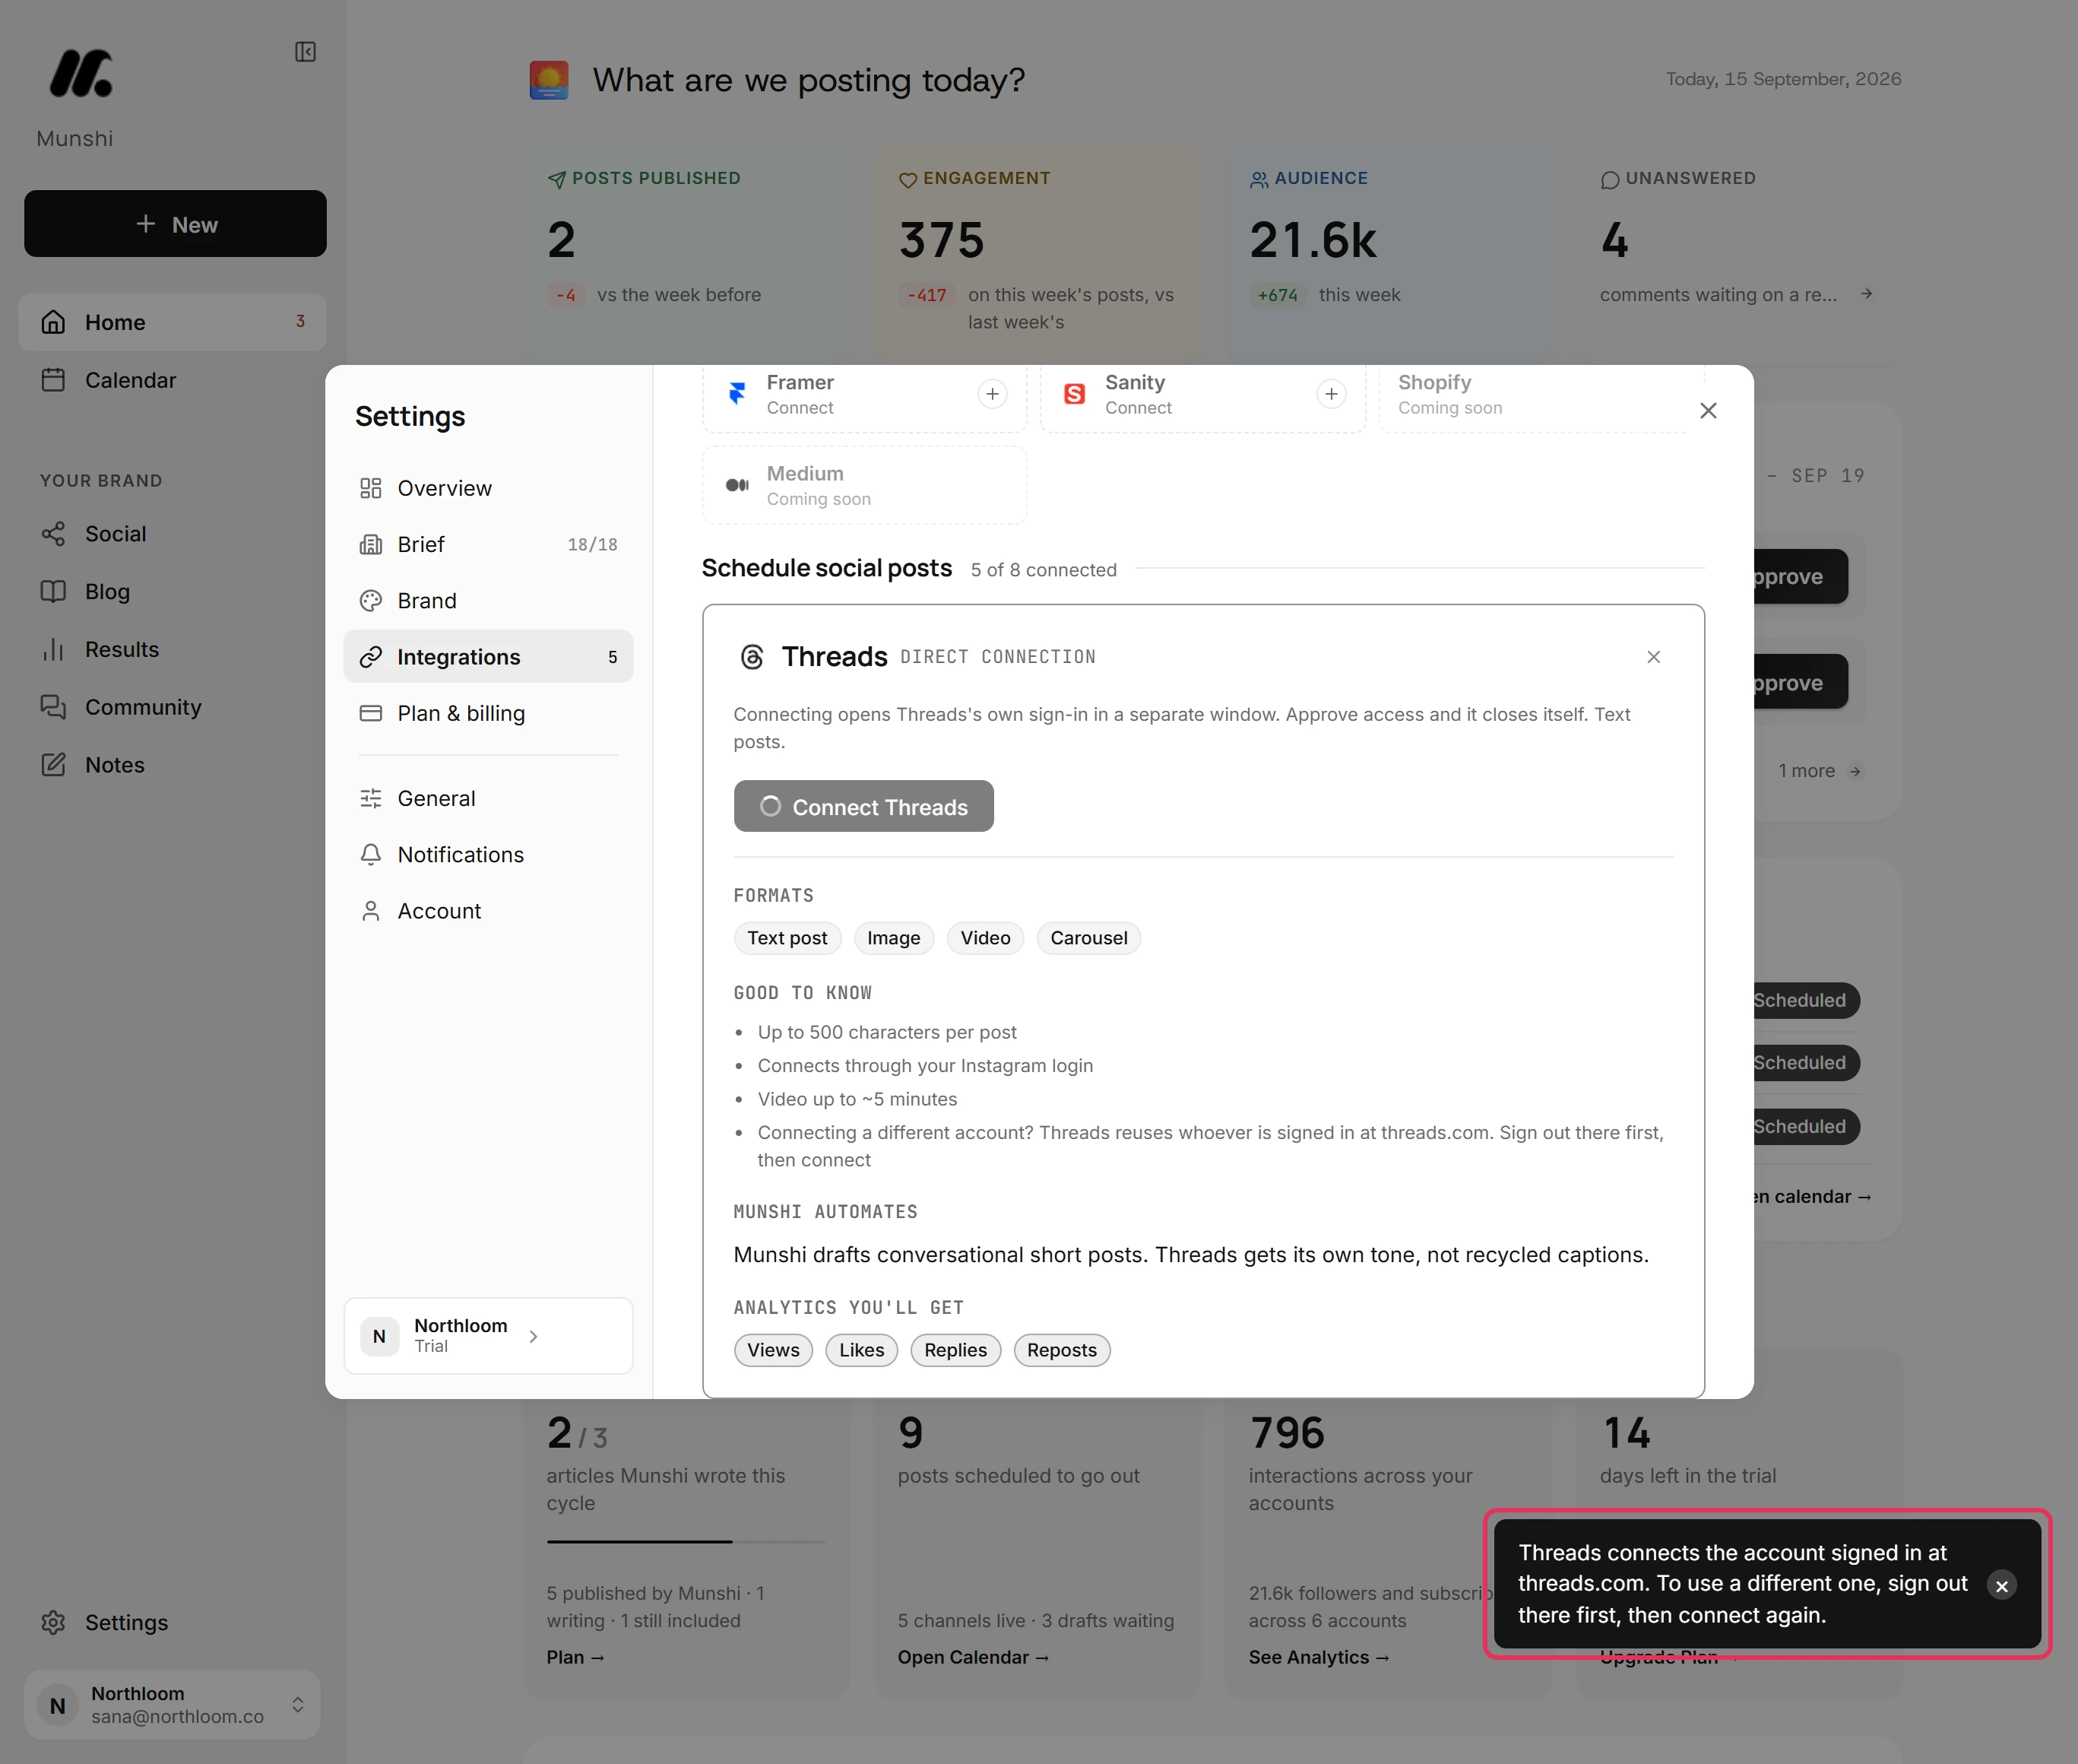2078x1764 pixels.
Task: Click the Community chat icon
Action: coord(53,707)
